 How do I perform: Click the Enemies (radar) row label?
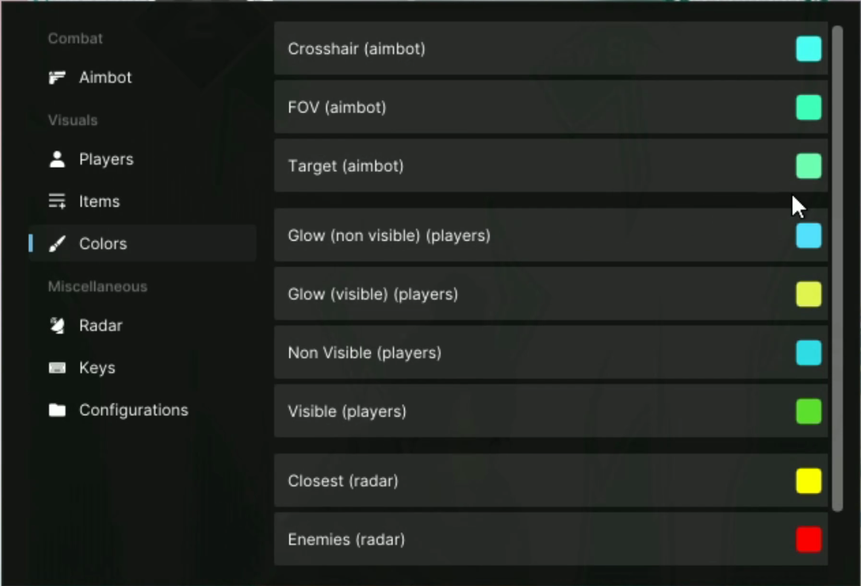click(346, 540)
